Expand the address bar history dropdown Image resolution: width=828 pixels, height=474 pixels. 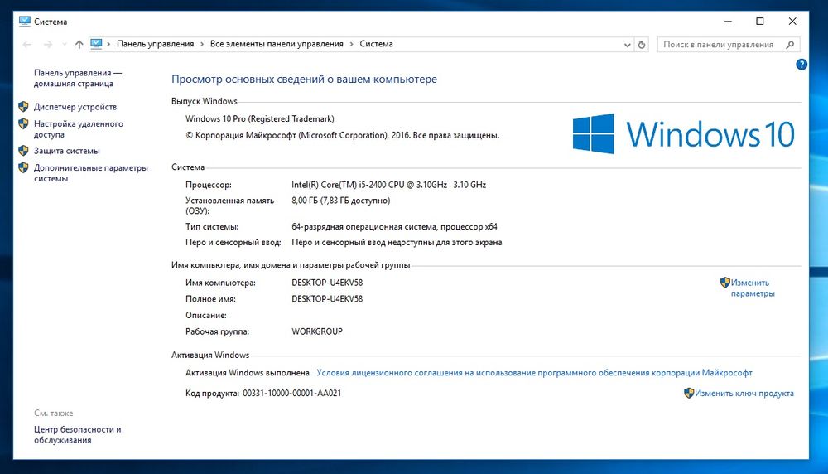tap(627, 45)
